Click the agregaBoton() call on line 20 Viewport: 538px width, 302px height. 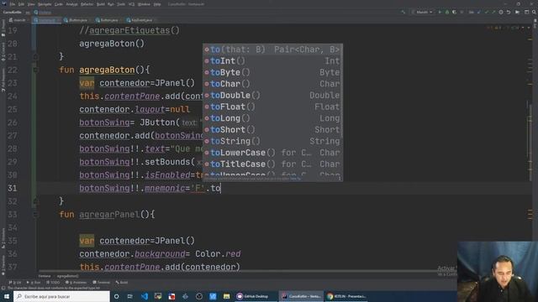click(112, 44)
